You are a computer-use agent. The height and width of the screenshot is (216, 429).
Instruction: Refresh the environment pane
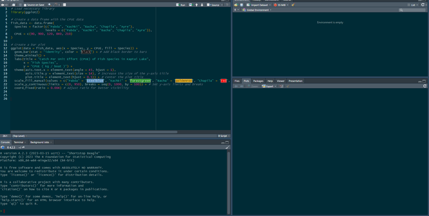pyautogui.click(x=423, y=5)
